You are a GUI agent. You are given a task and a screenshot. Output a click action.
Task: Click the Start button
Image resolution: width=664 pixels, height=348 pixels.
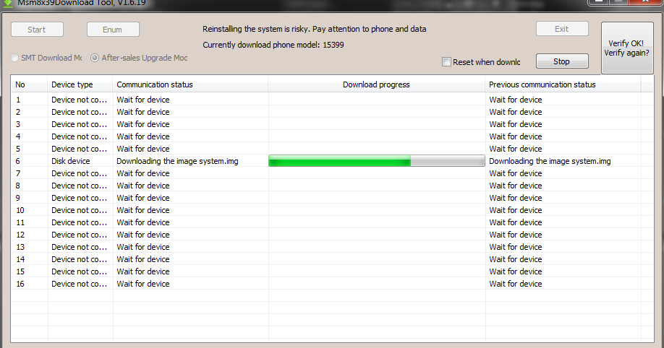coord(37,30)
